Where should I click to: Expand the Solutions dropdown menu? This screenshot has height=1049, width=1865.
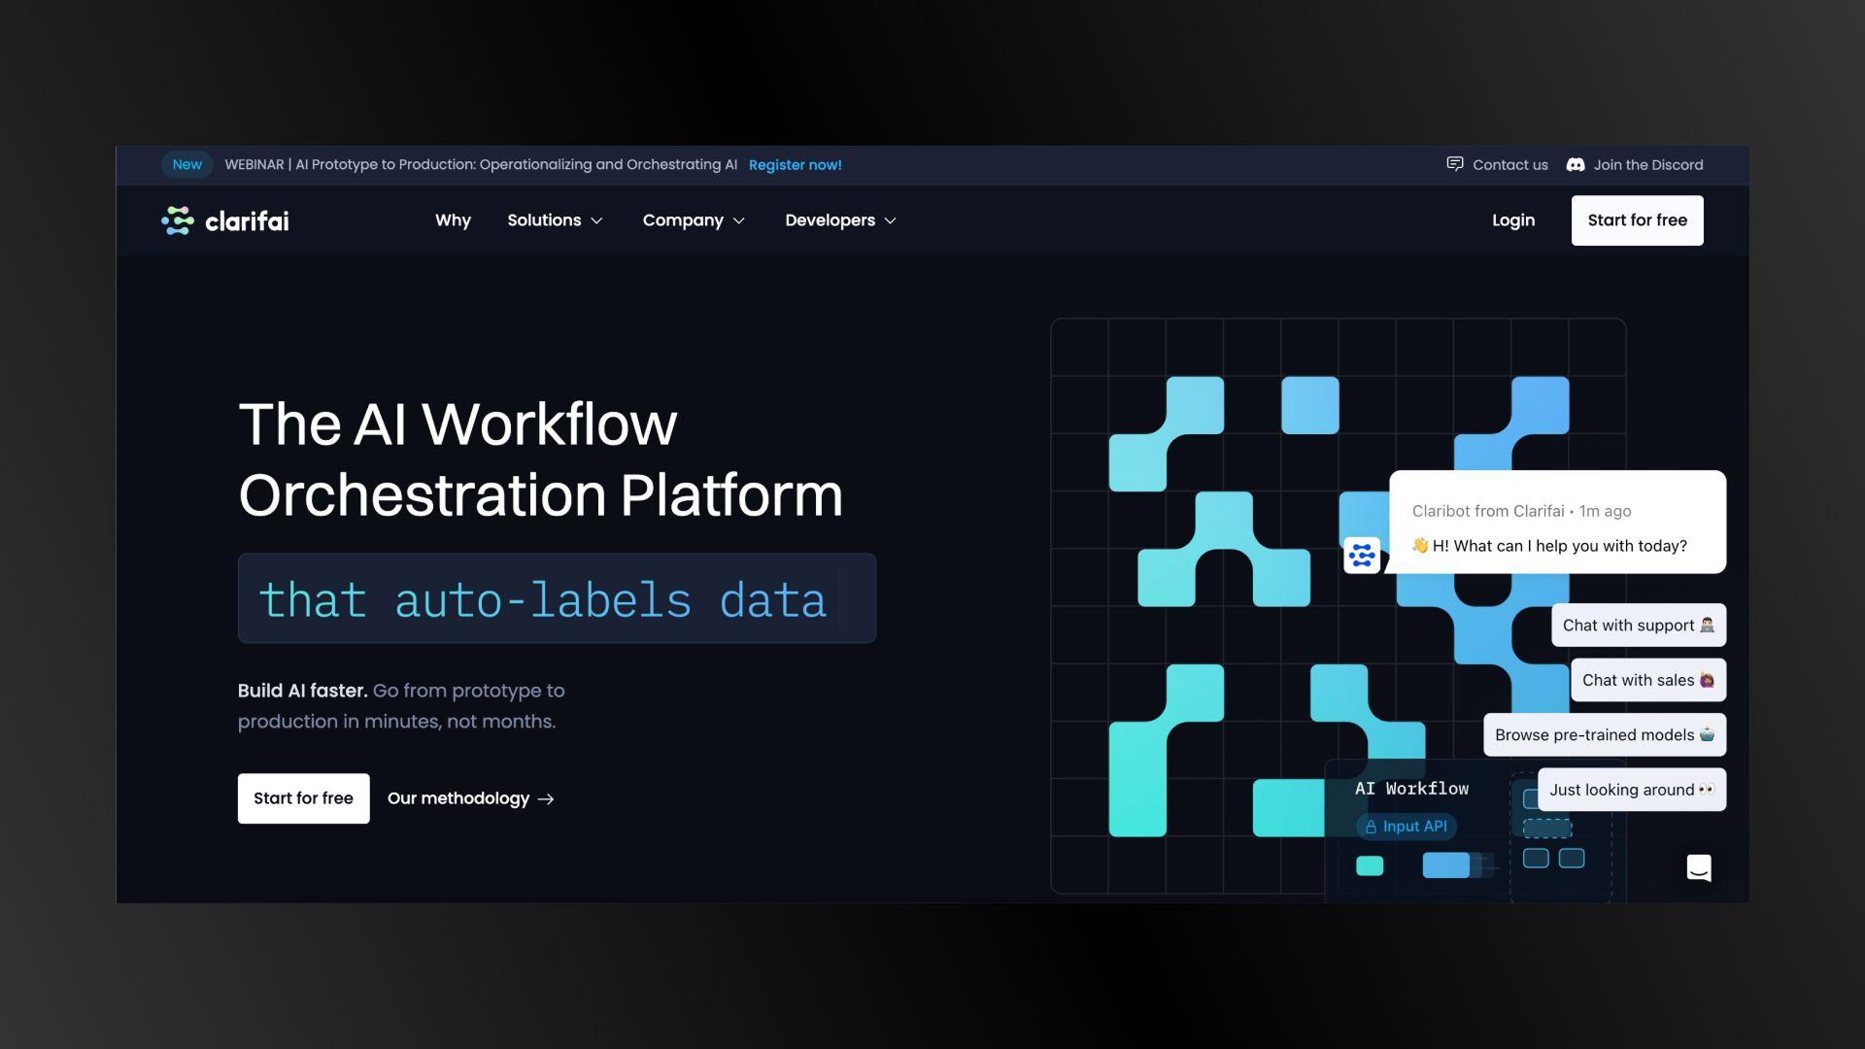point(555,220)
